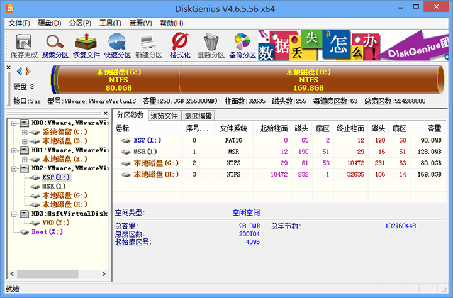The height and width of the screenshot is (298, 453).
Task: Open the 文件(F) menu
Action: click(19, 23)
